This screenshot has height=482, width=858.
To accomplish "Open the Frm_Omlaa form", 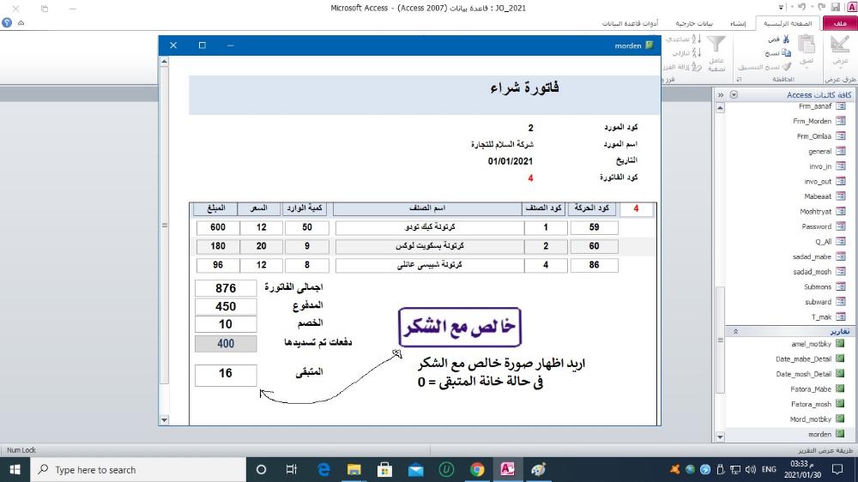I will pos(814,136).
